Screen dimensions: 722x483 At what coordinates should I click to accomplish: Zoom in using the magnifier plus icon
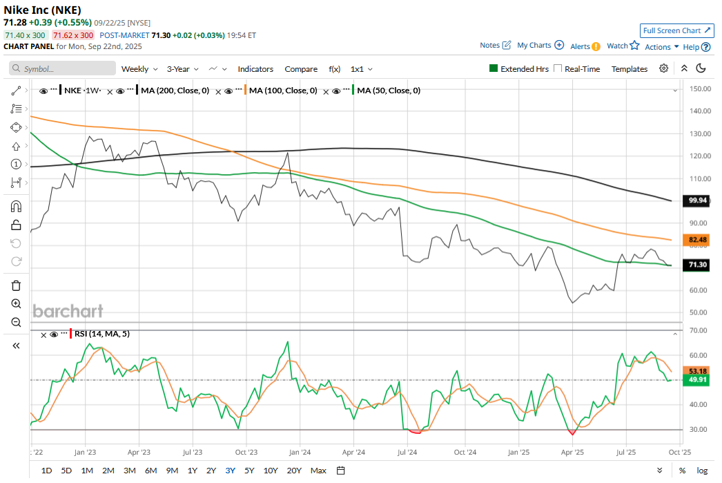point(16,304)
